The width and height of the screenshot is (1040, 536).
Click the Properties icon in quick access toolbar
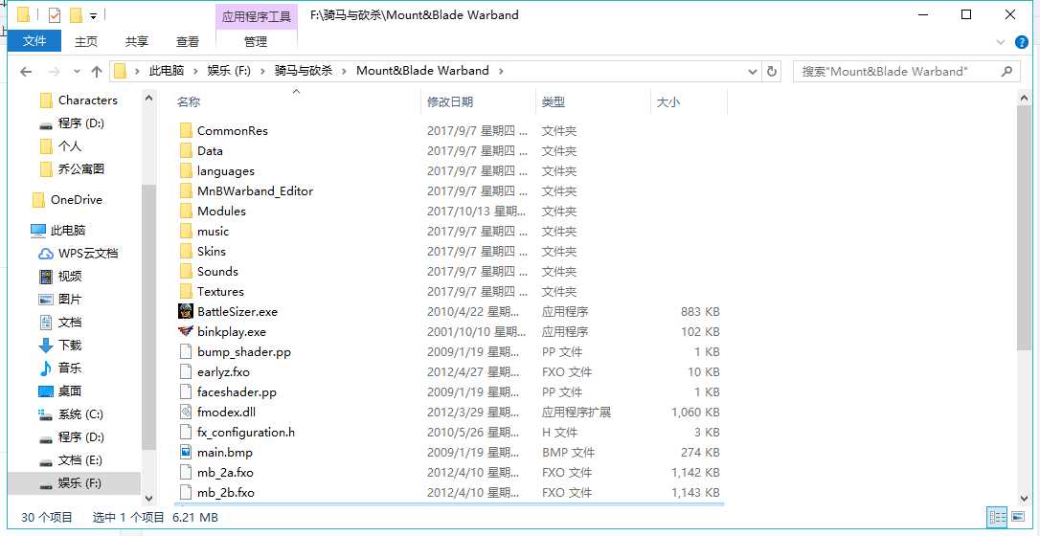pos(54,15)
